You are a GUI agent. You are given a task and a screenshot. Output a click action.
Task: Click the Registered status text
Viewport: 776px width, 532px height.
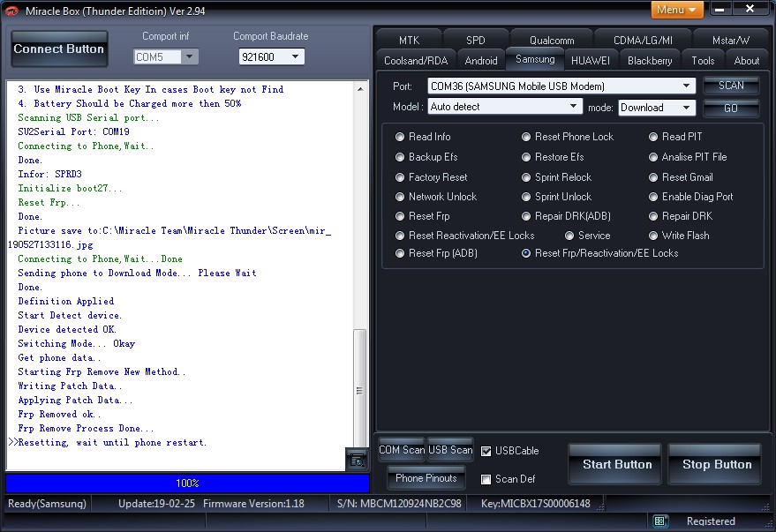click(711, 521)
